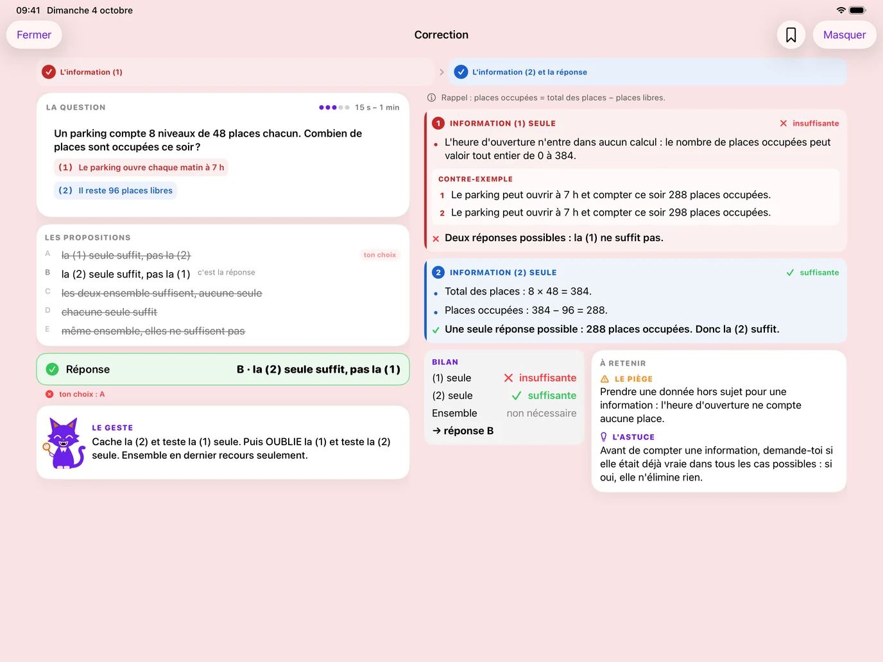Click the arrow before 'réponse B' in Bilan
Viewport: 883px width, 662px height.
tap(436, 430)
